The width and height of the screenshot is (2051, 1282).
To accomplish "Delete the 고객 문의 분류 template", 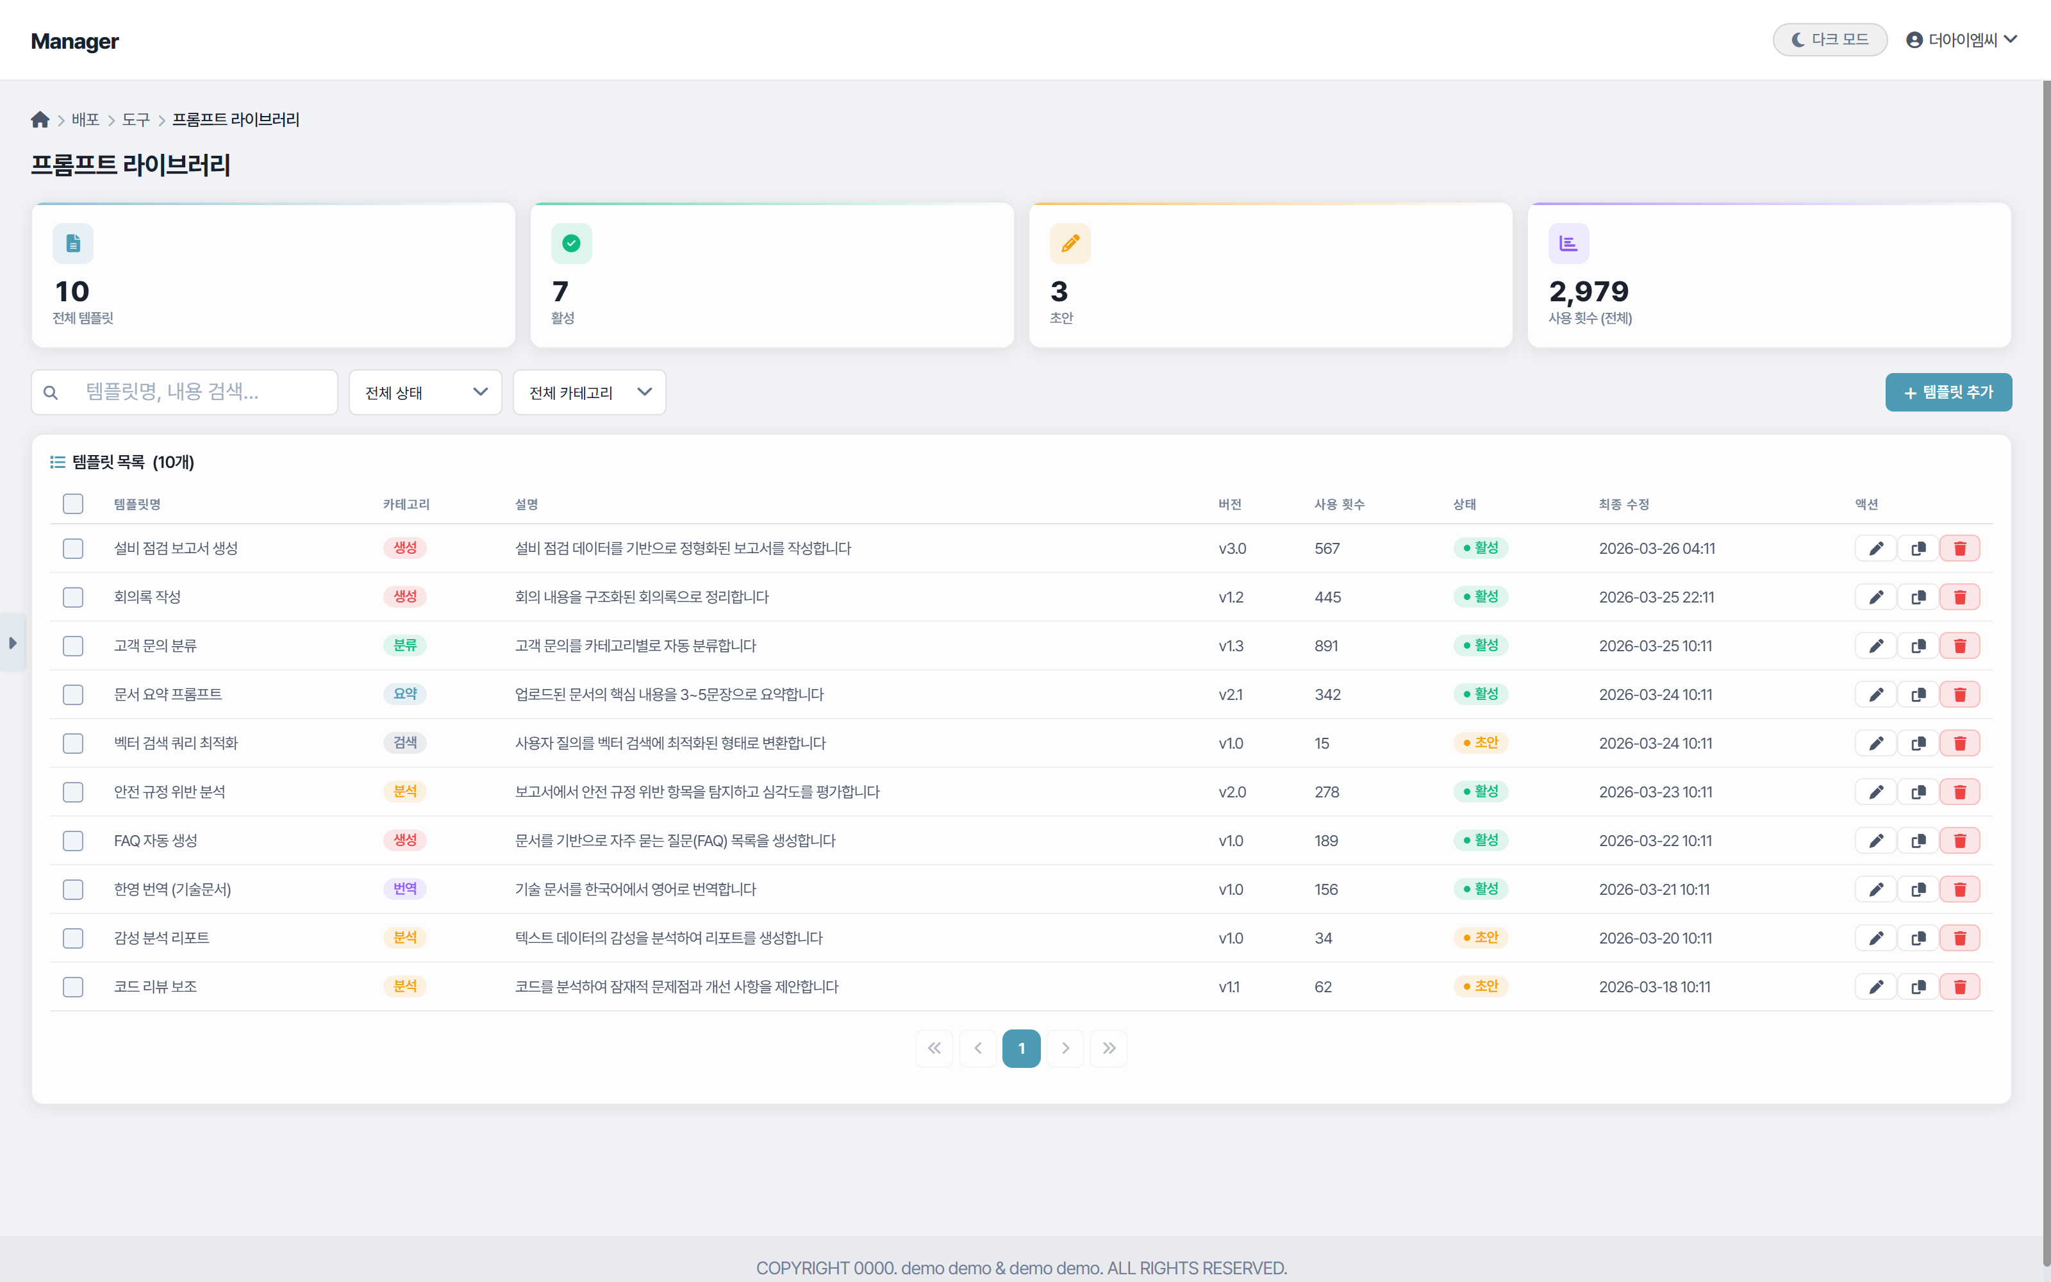I will coord(1959,646).
